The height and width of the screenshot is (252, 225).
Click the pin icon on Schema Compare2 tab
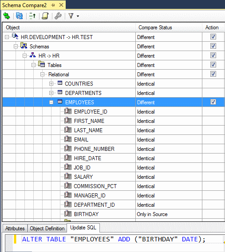coord(53,5)
